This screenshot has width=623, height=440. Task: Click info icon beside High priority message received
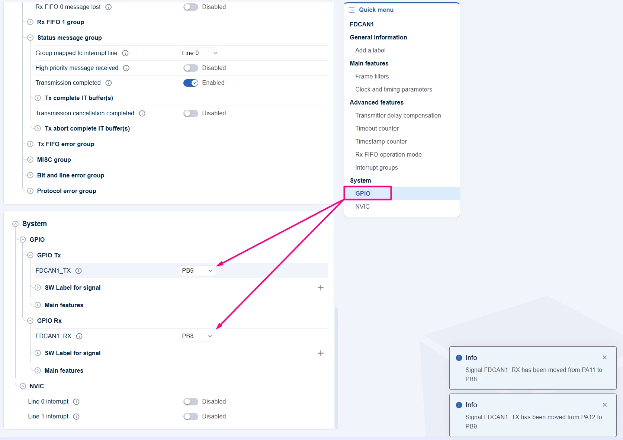click(126, 68)
